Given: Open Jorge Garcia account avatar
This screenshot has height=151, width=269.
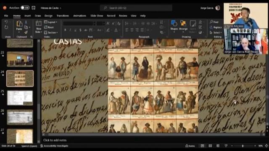Looking at the screenshot, I should point(218,8).
